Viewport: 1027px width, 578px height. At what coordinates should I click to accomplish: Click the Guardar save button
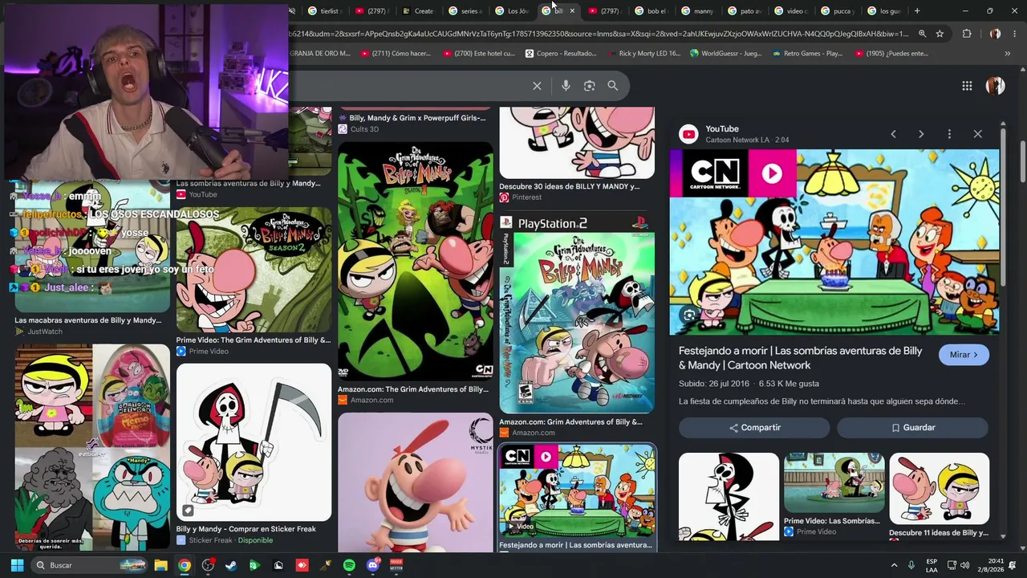[x=913, y=428]
